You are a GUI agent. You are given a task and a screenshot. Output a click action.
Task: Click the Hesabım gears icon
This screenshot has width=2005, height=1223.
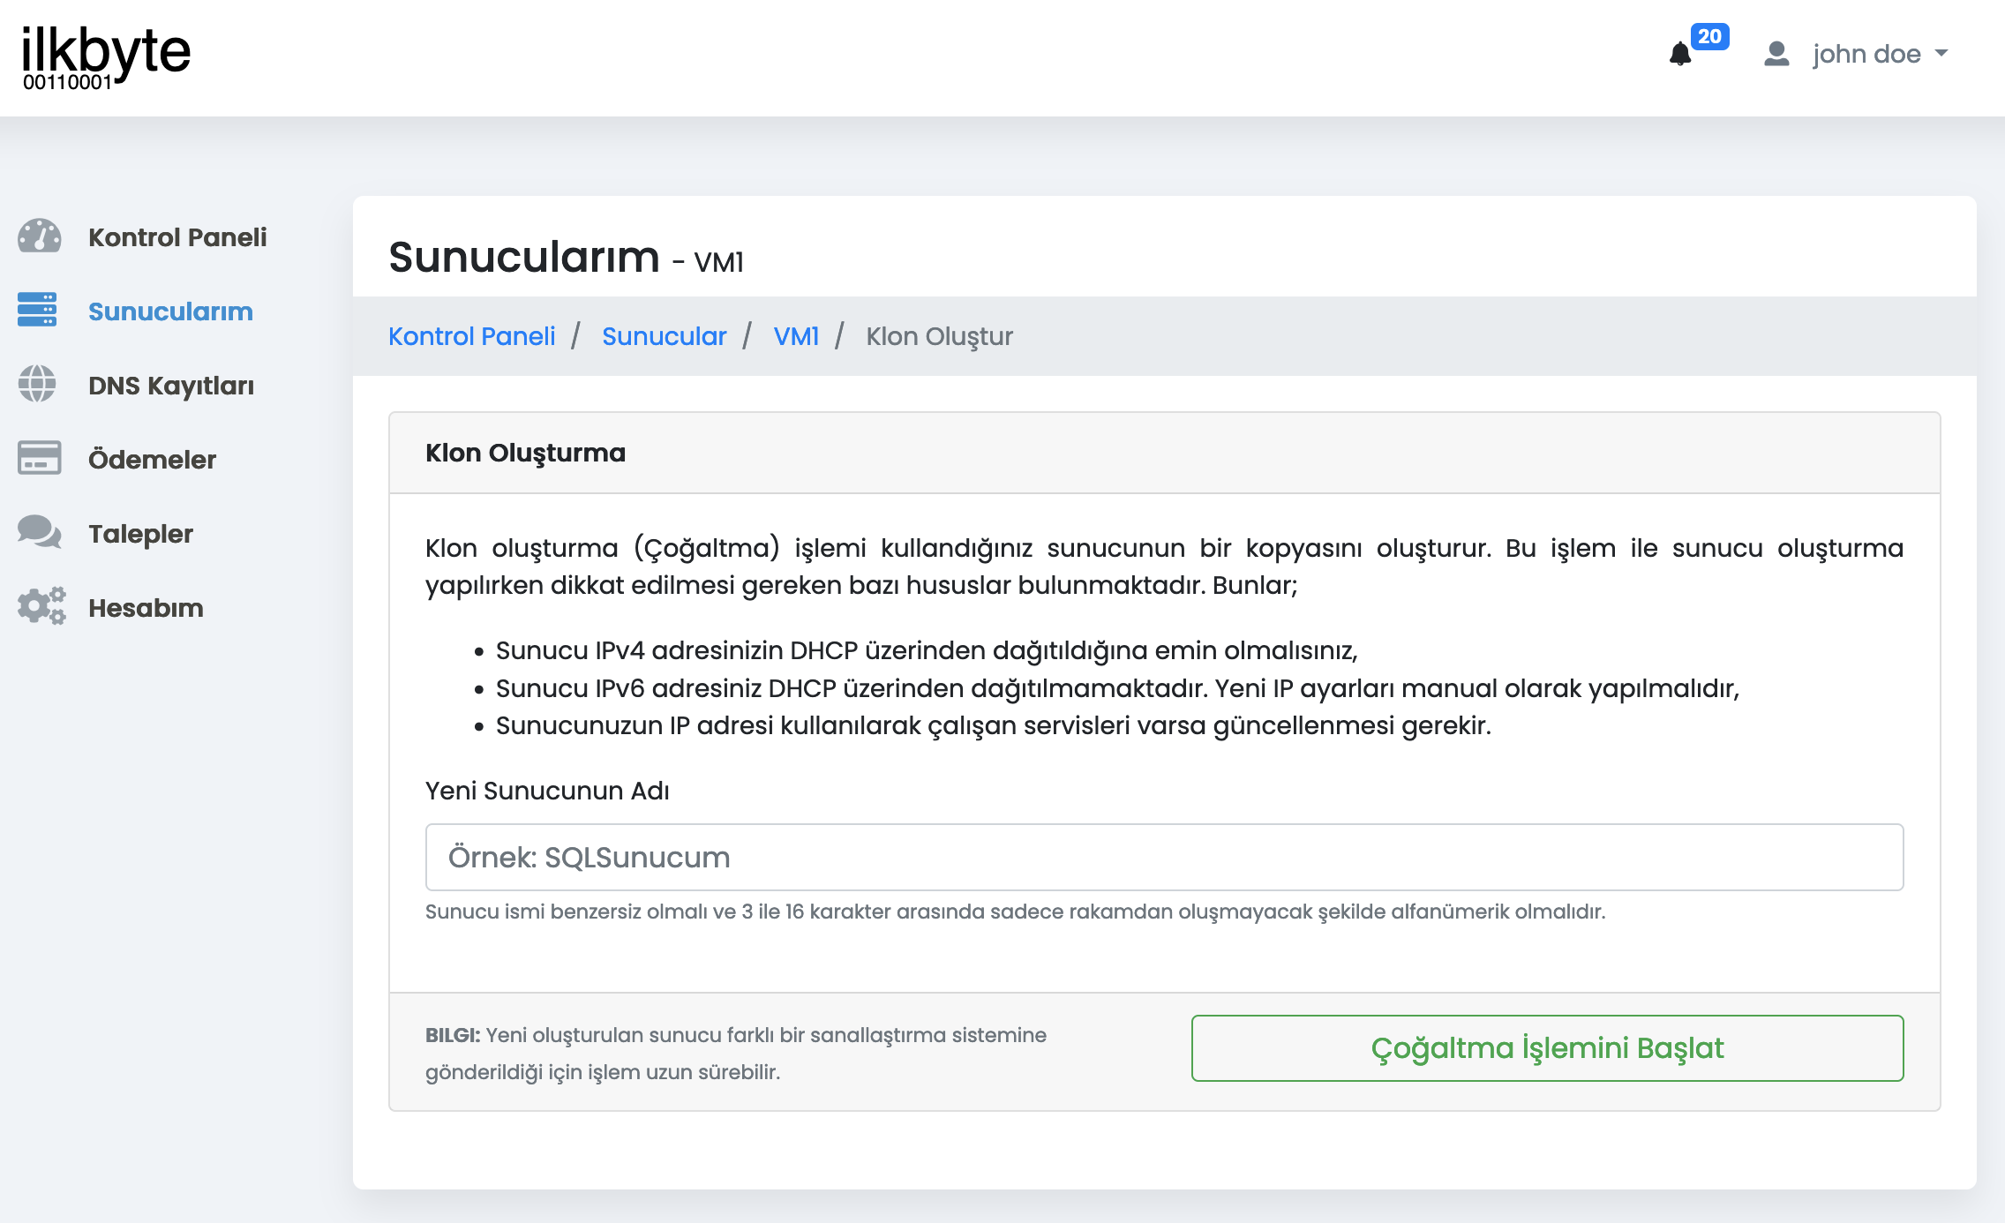pyautogui.click(x=41, y=606)
